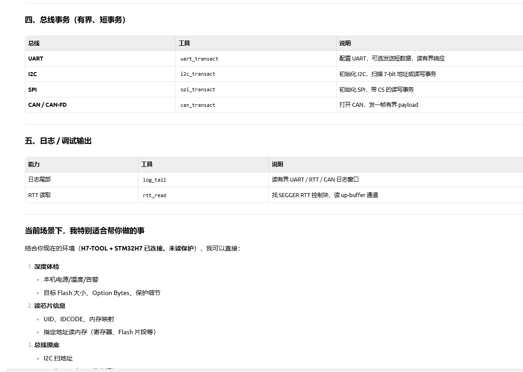Click the 能力 column header
Image resolution: width=523 pixels, height=372 pixels.
point(34,164)
